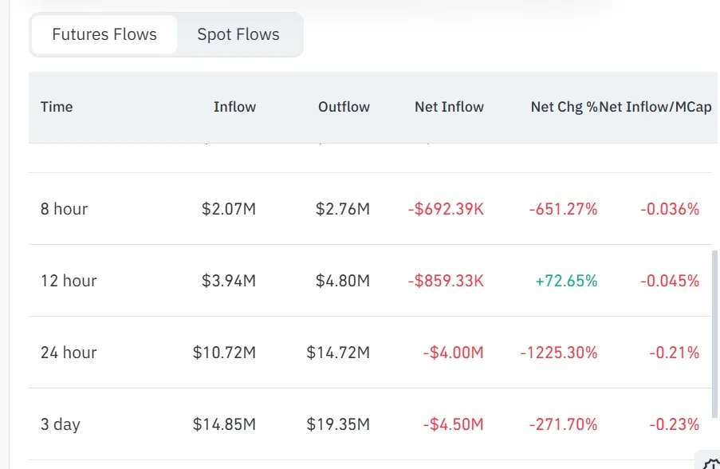Click the -0.21% MCap ratio value
Screen dimensions: 720x469
pos(674,353)
